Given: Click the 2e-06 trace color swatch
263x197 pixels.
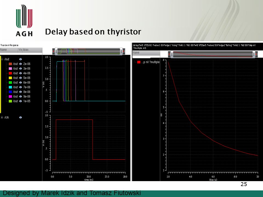Looking at the screenshot, I should pyautogui.click(x=10, y=64).
